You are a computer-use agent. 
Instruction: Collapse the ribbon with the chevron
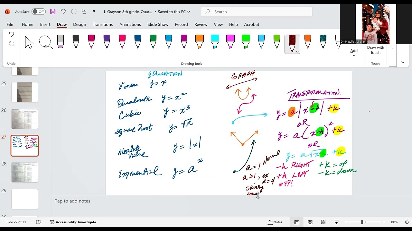(403, 62)
